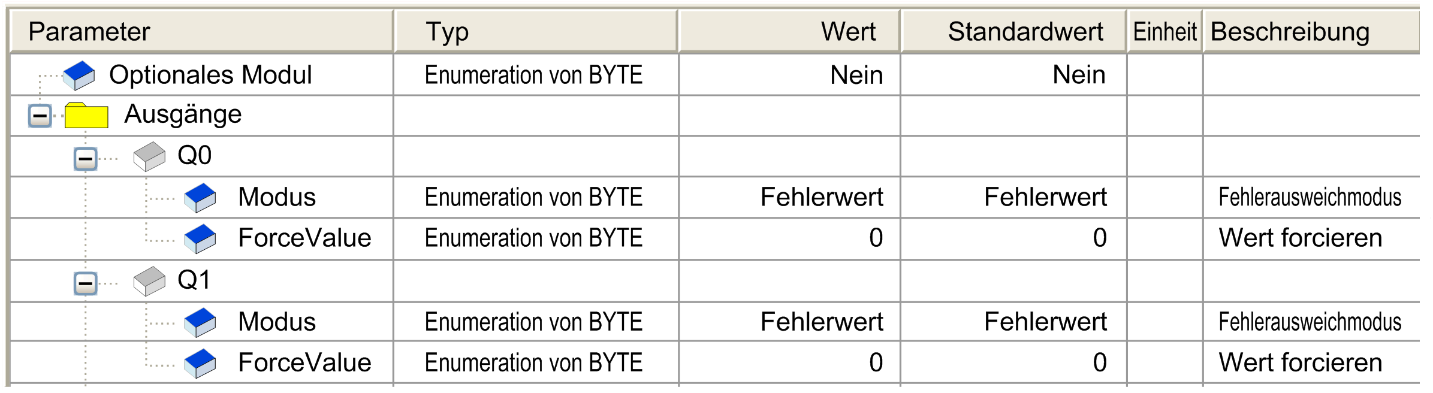The image size is (1433, 393).
Task: Click the Wert column header
Action: [789, 32]
